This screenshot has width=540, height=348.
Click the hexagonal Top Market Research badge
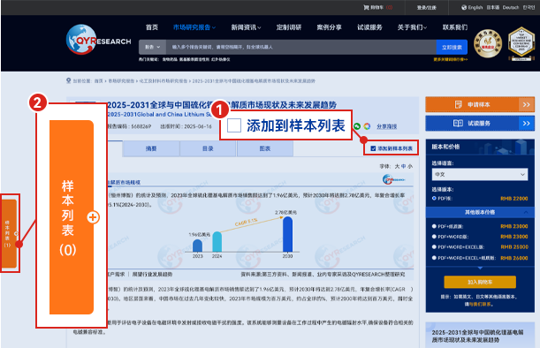click(x=521, y=43)
